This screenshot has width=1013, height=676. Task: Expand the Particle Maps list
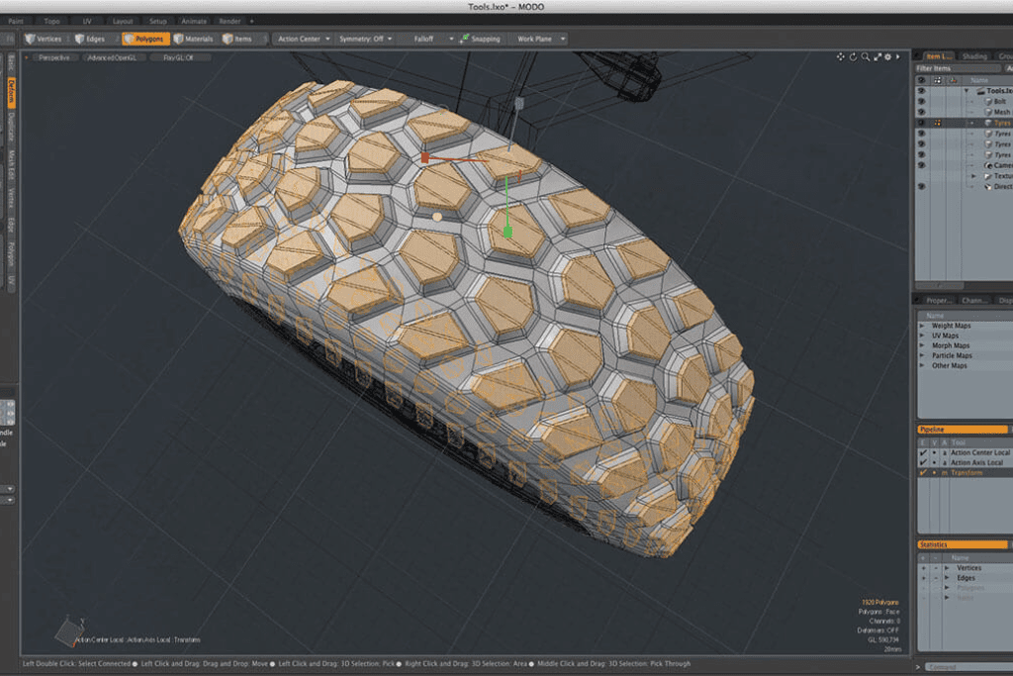[922, 355]
